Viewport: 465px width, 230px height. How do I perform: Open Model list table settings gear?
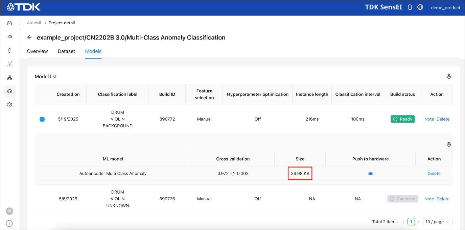449,76
